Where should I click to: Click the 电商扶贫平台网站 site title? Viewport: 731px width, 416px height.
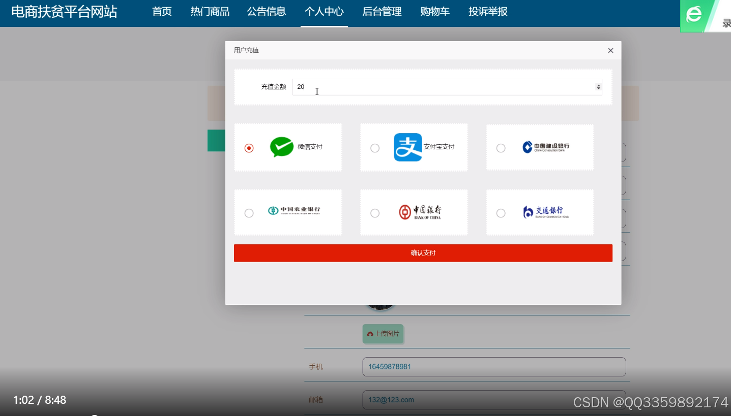(x=64, y=12)
